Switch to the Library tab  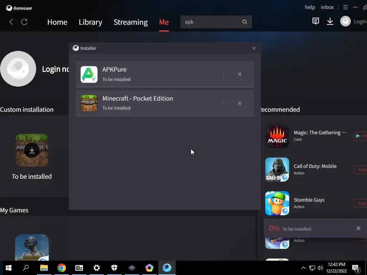[x=90, y=22]
